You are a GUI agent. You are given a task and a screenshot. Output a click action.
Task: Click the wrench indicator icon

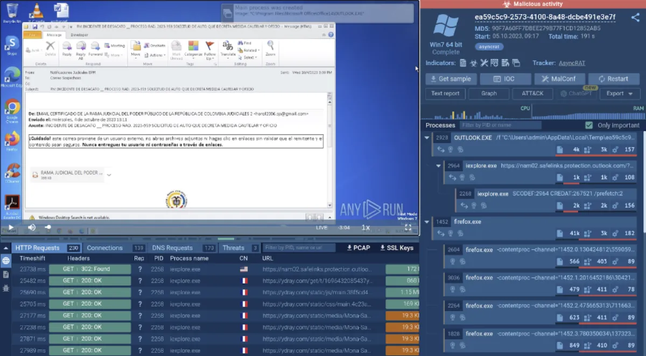[x=484, y=63]
